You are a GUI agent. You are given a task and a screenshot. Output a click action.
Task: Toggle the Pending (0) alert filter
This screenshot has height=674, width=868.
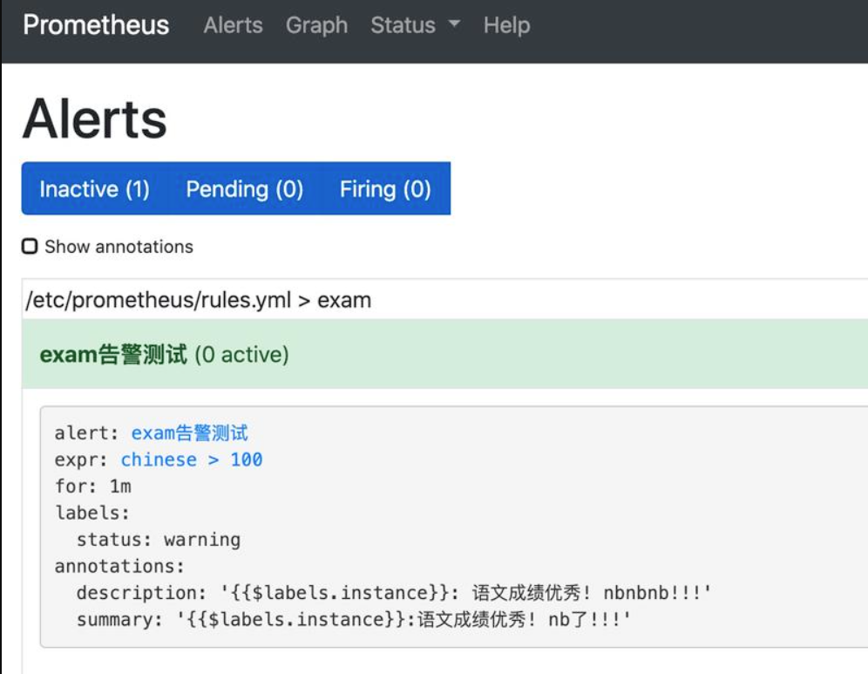pyautogui.click(x=245, y=189)
